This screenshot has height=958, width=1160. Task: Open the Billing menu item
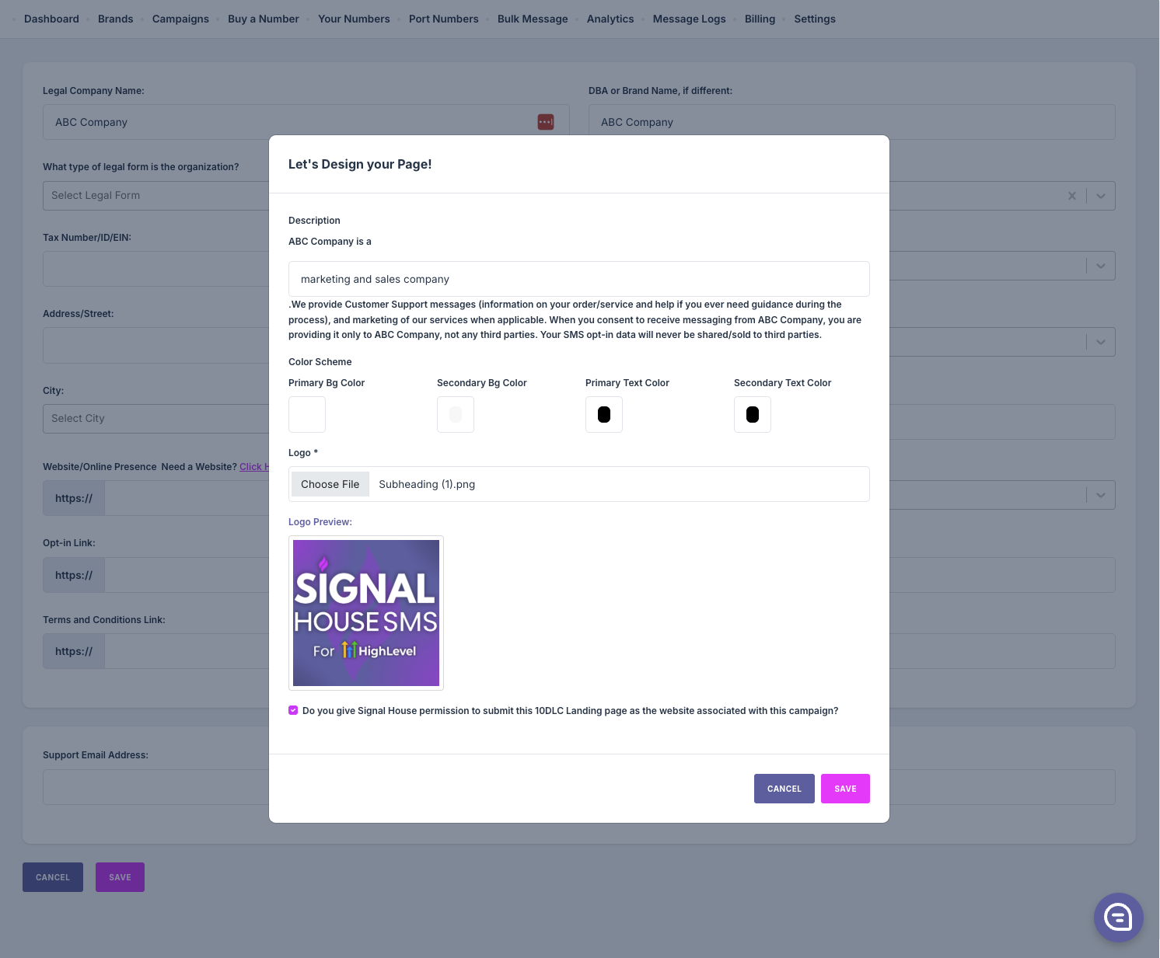click(x=760, y=19)
